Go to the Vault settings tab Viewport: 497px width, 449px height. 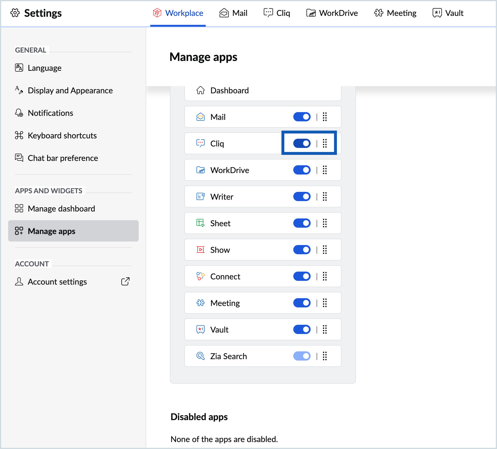(448, 13)
